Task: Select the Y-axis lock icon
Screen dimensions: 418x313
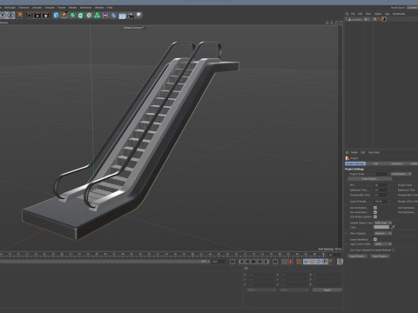Action: [3, 15]
